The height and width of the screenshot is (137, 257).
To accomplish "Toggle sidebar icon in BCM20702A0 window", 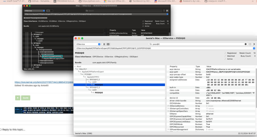I will (167, 11).
